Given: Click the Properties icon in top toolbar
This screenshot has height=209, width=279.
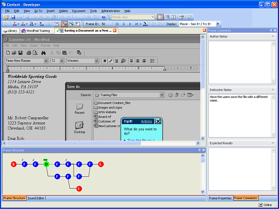Looking at the screenshot, I should [x=181, y=17].
